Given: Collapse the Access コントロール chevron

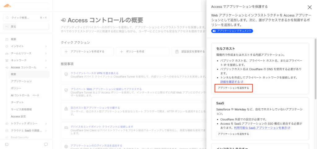Looking at the screenshot, I should point(46,67).
